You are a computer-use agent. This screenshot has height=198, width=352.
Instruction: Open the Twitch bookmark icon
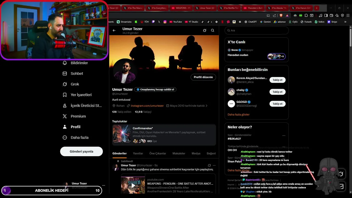[x=153, y=22]
